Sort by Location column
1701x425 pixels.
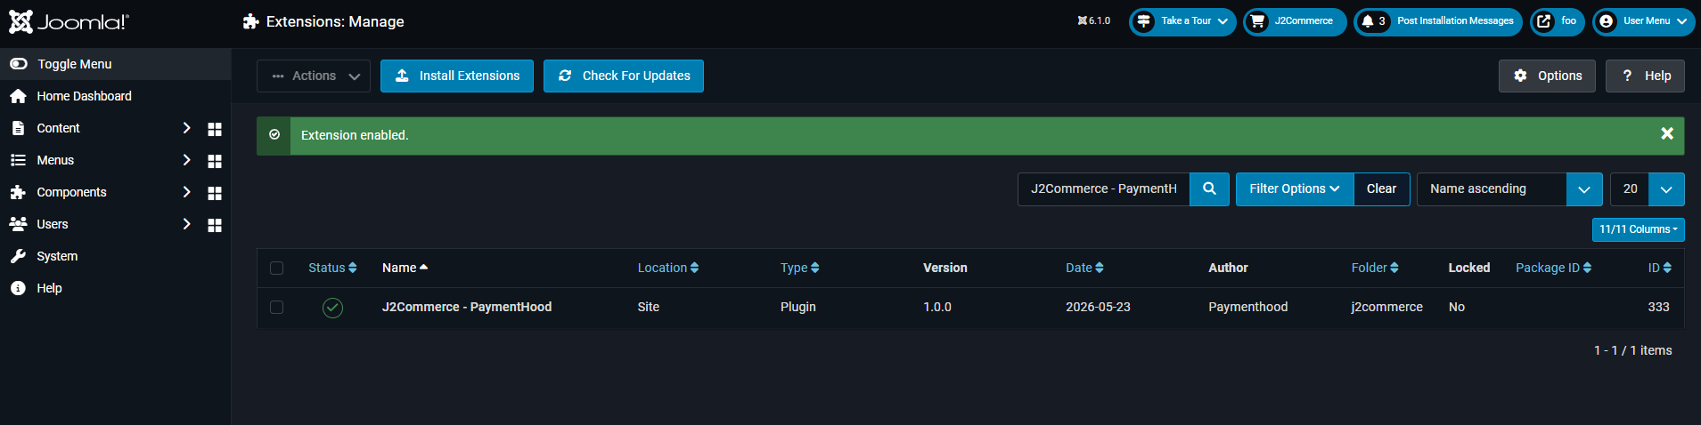pos(668,268)
